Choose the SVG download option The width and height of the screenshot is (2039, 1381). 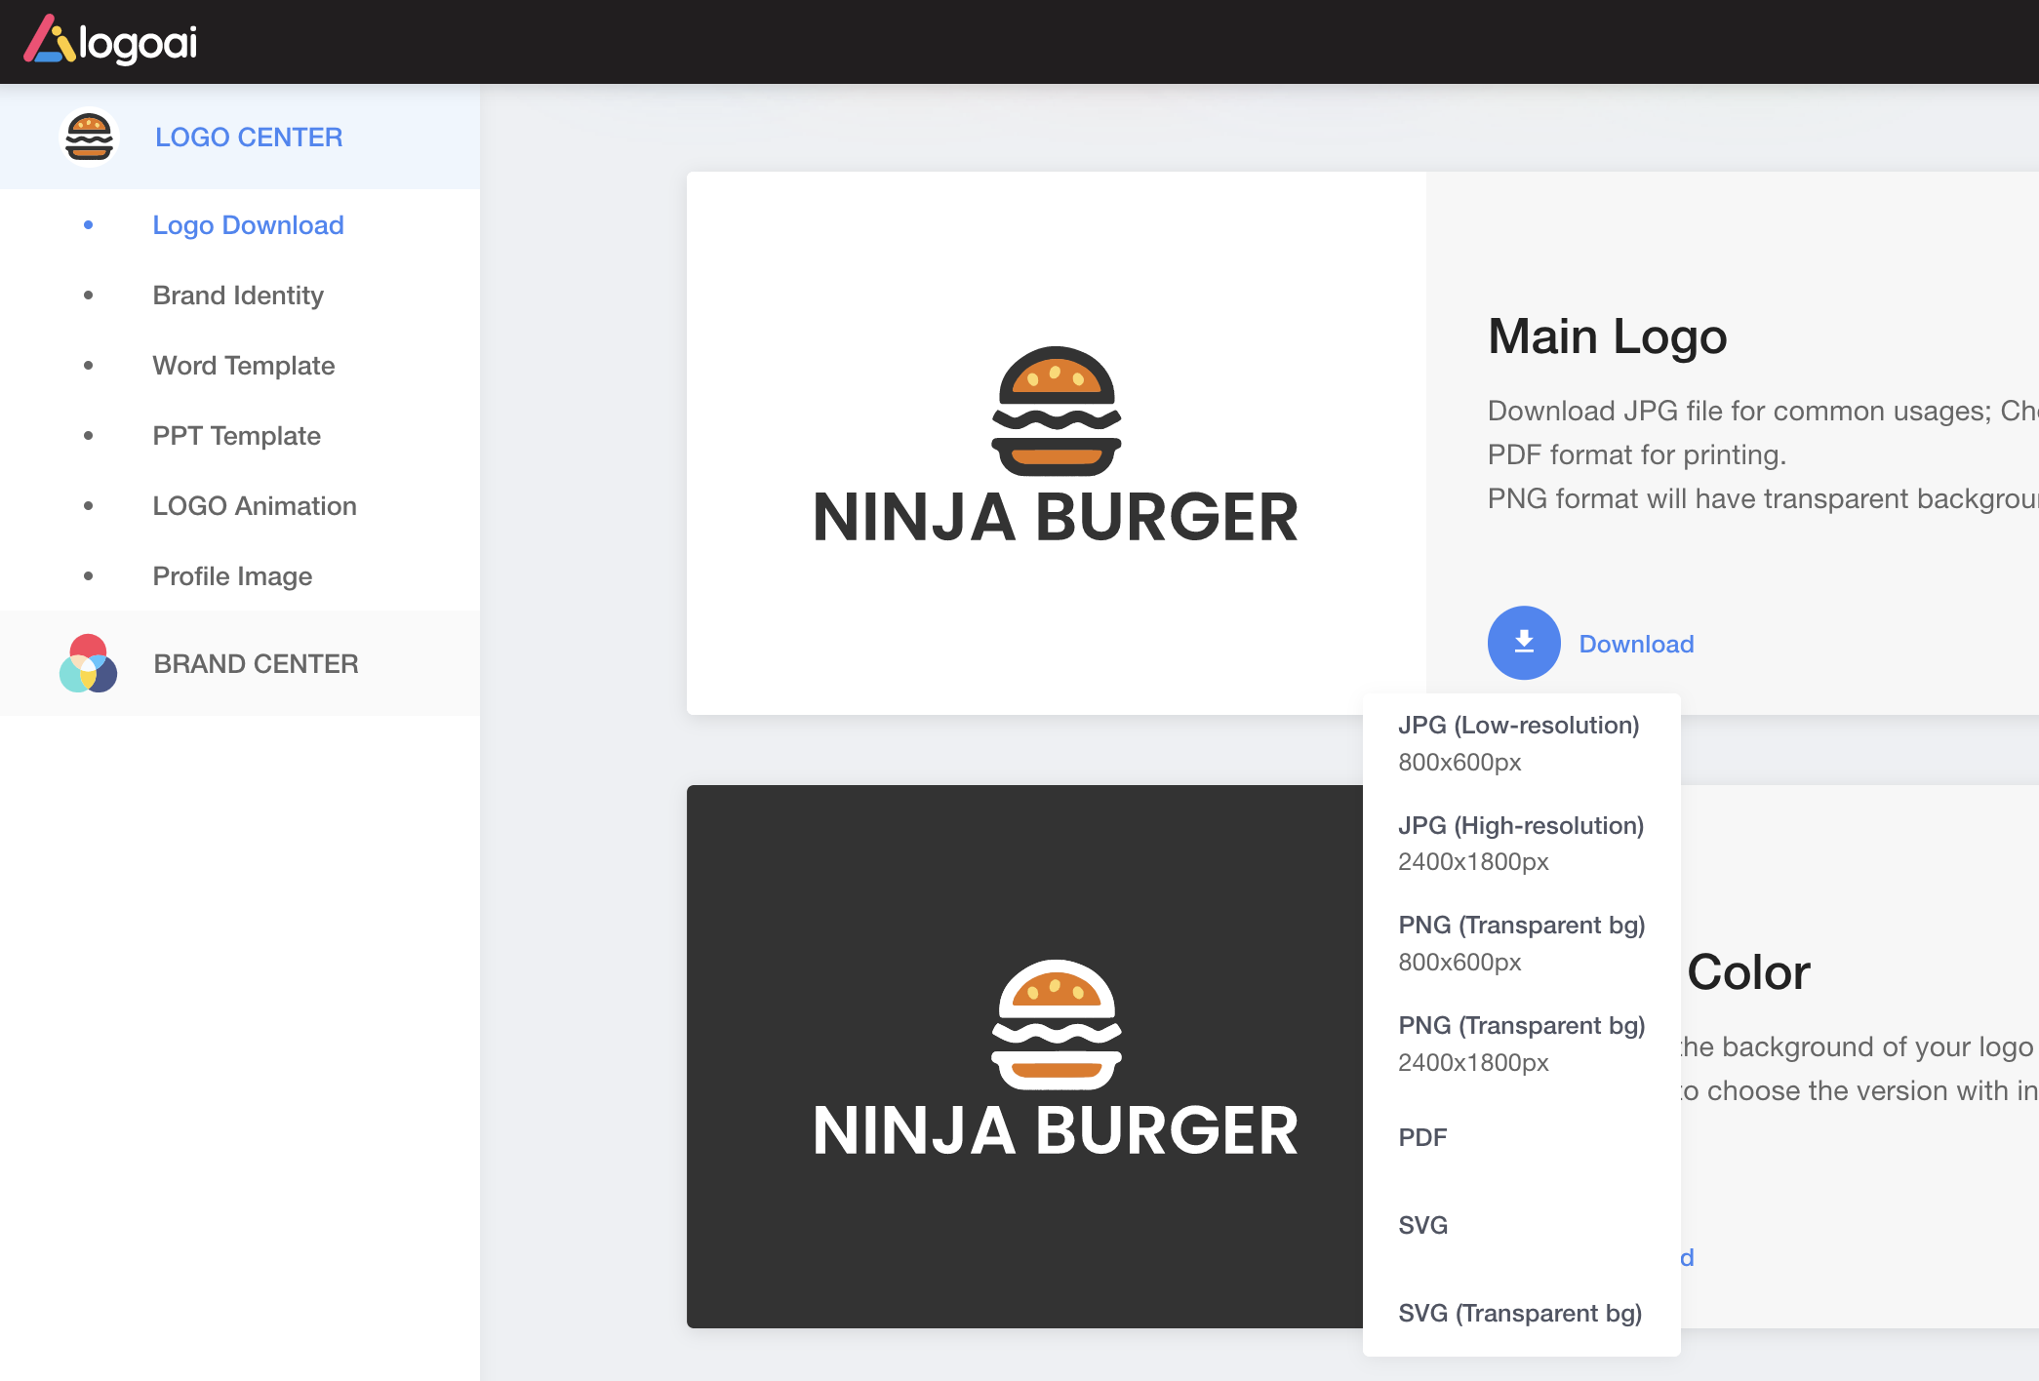coord(1422,1225)
